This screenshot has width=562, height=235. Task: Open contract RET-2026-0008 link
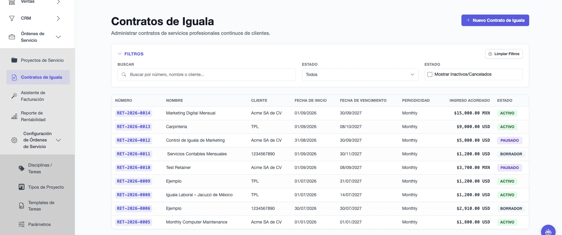point(134,195)
